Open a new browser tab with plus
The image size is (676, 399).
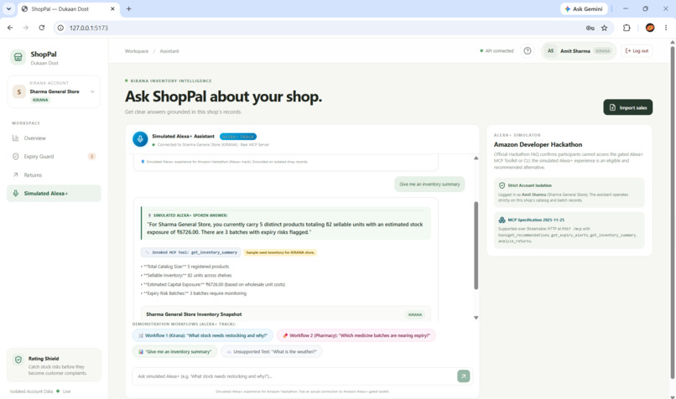tap(128, 8)
